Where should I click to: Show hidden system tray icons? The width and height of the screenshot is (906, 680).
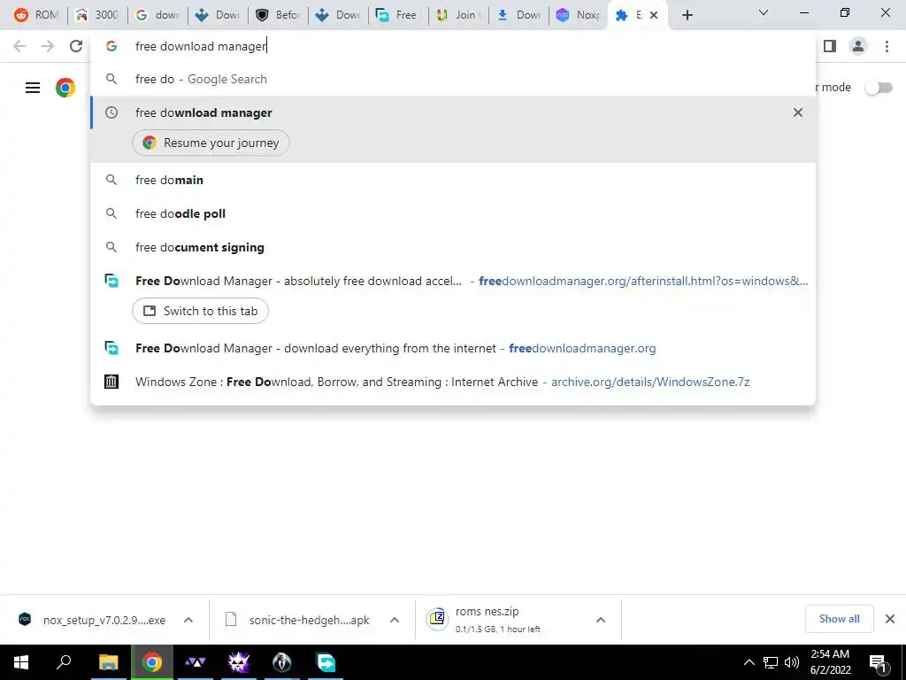pos(749,662)
